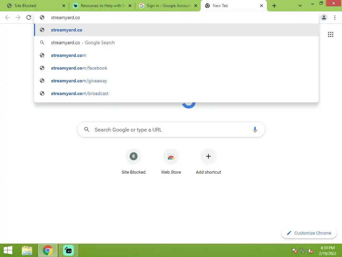Choose the streamyard.com/broadcast suggestion
Screen dimensions: 342x257
coord(176,93)
